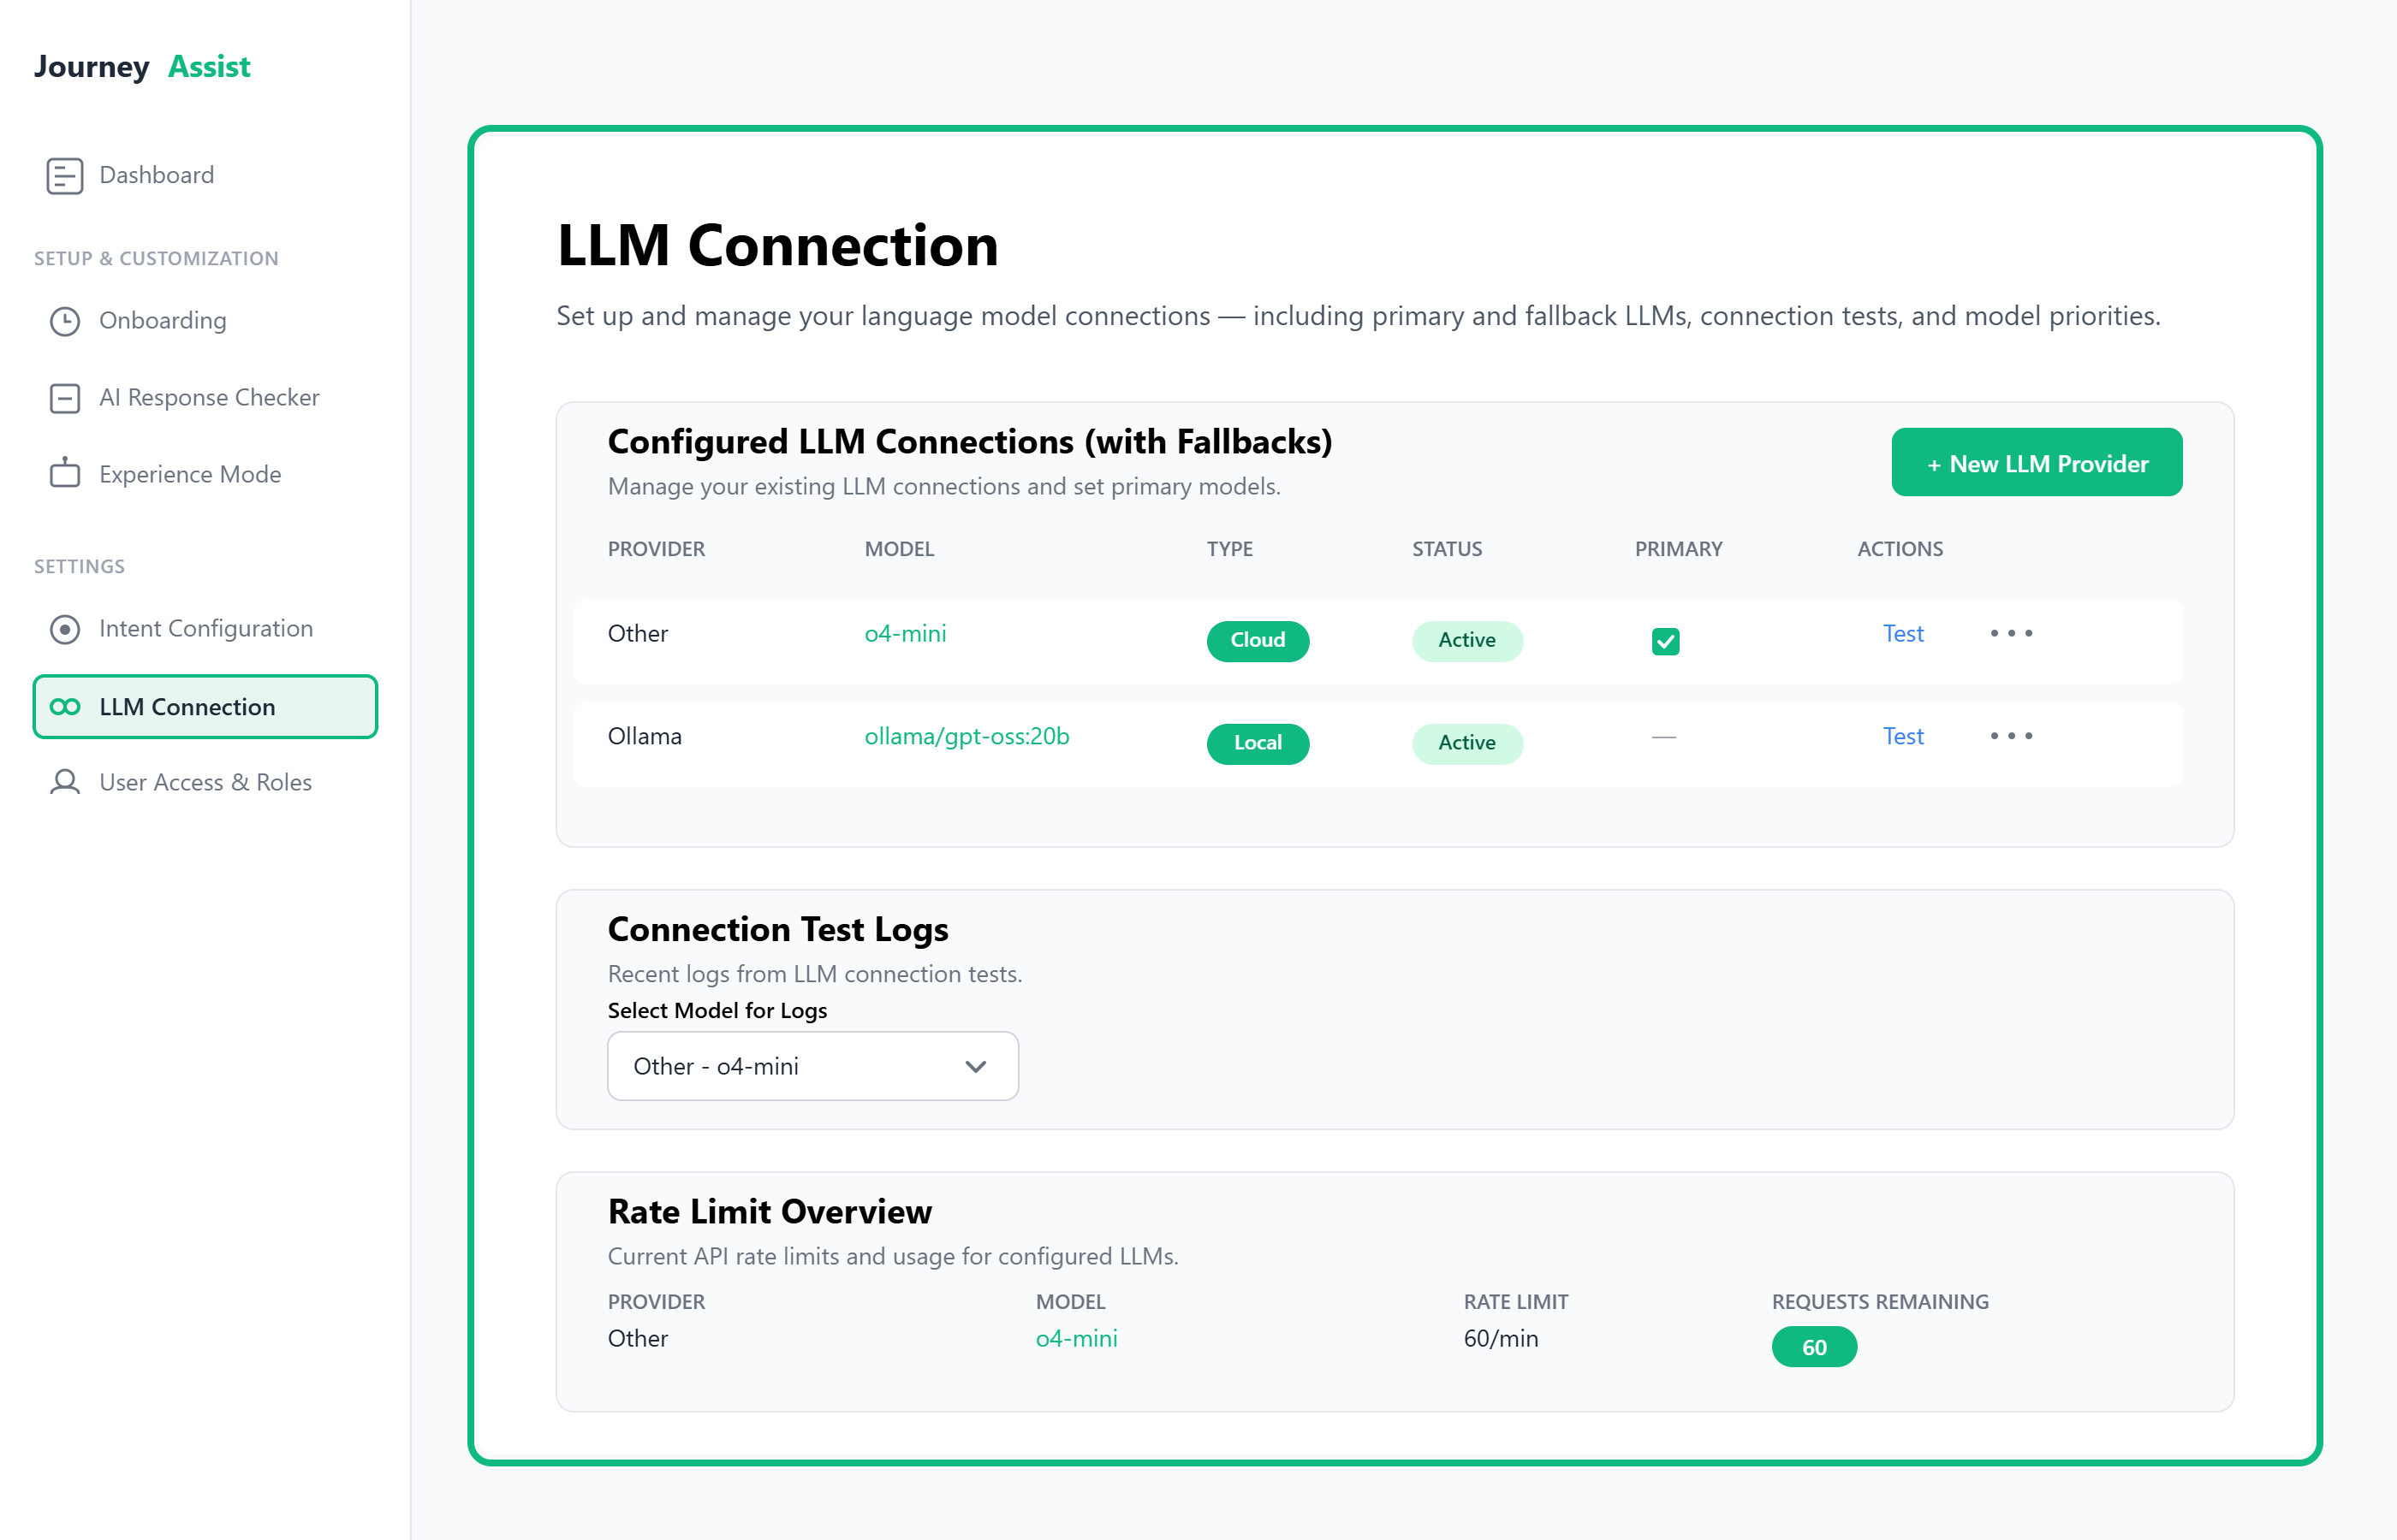Open Intent Configuration target icon
The image size is (2397, 1540).
(64, 629)
